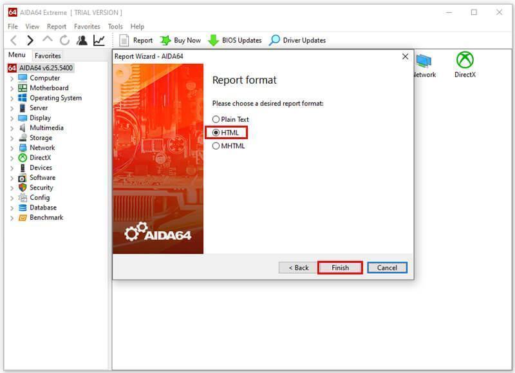Viewport: 515px width, 373px height.
Task: Expand the Storage tree node
Action: [x=12, y=138]
